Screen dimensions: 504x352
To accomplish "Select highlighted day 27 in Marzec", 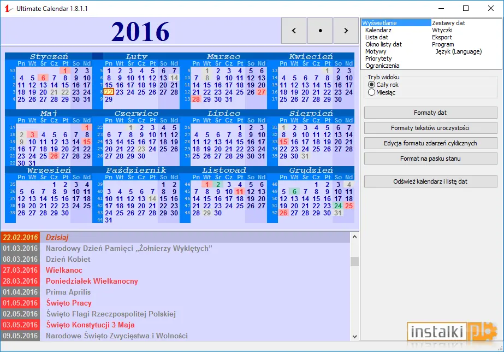I will coord(262,92).
